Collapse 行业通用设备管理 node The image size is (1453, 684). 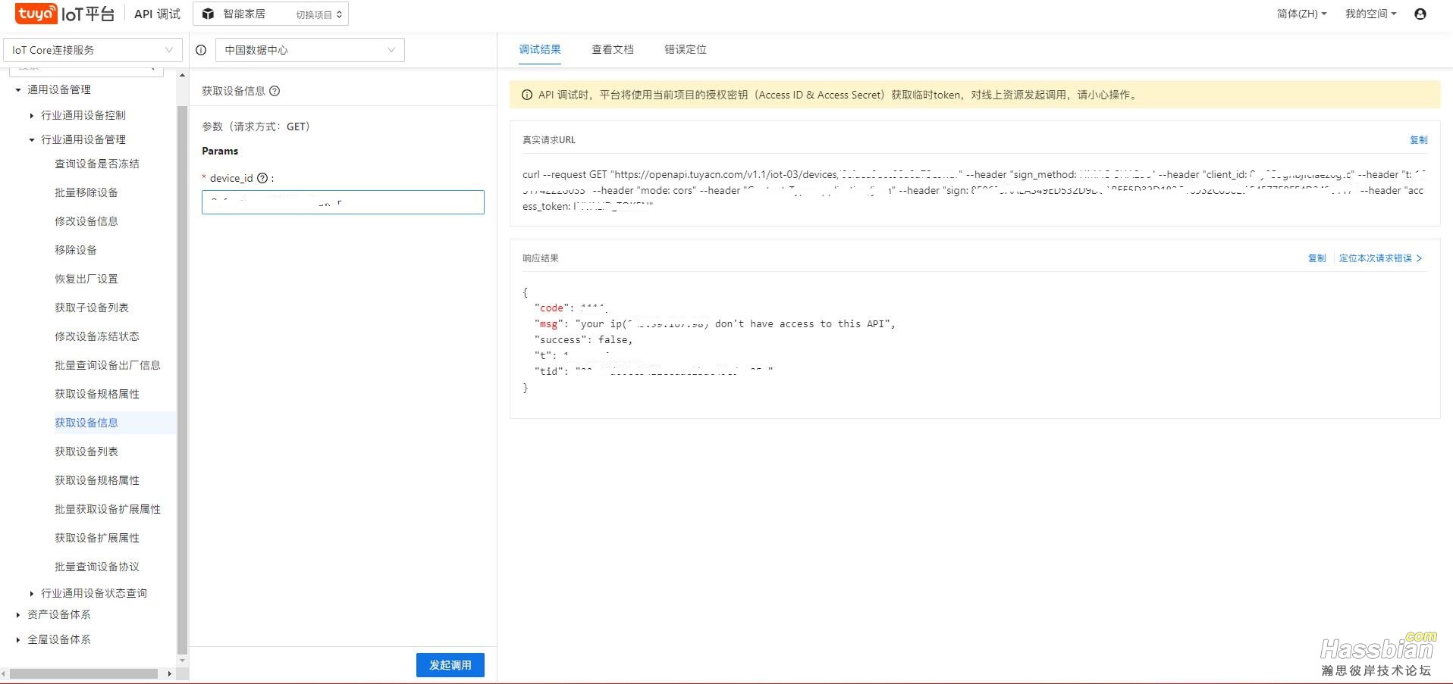32,139
